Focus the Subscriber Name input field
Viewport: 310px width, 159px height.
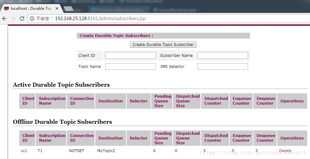click(223, 56)
